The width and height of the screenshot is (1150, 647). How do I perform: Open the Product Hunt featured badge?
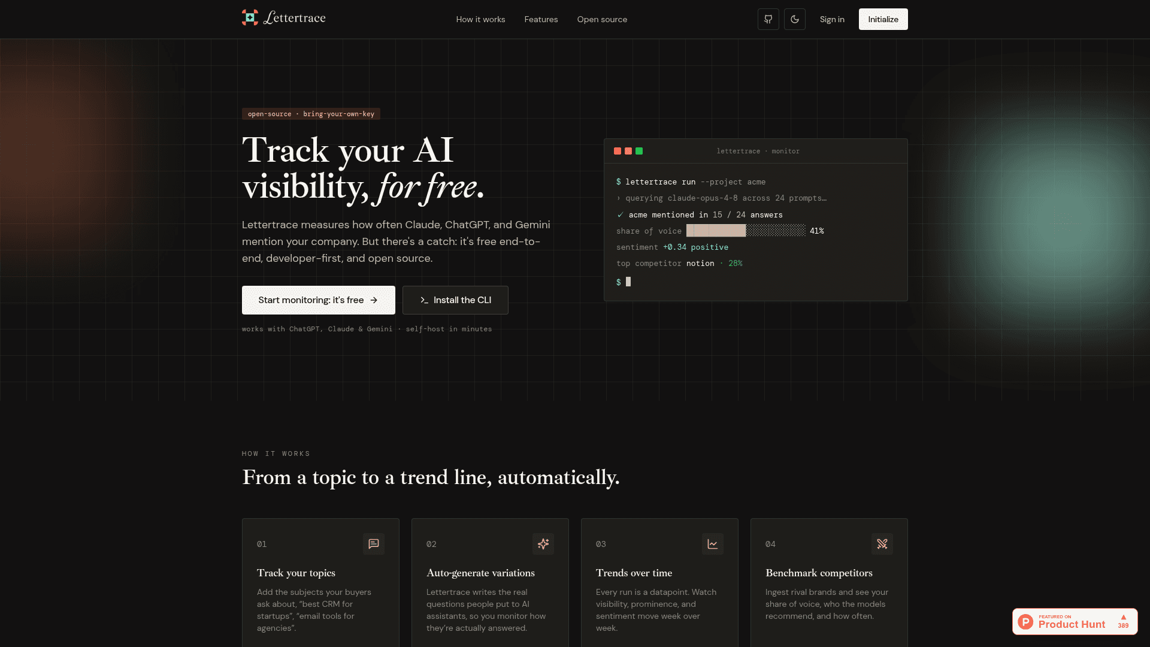click(1075, 622)
